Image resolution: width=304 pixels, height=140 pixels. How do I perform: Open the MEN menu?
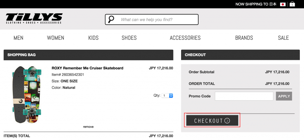[x=18, y=38]
